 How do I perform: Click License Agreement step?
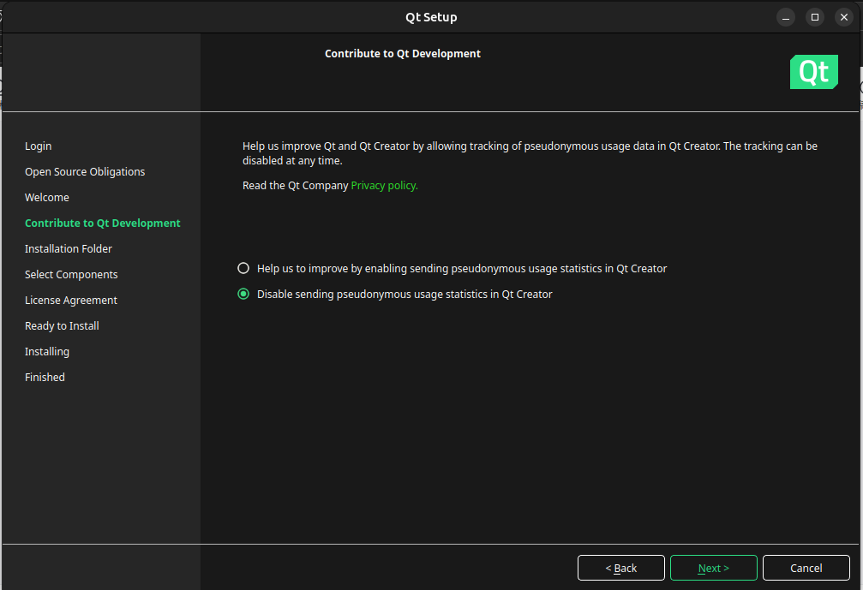tap(71, 301)
